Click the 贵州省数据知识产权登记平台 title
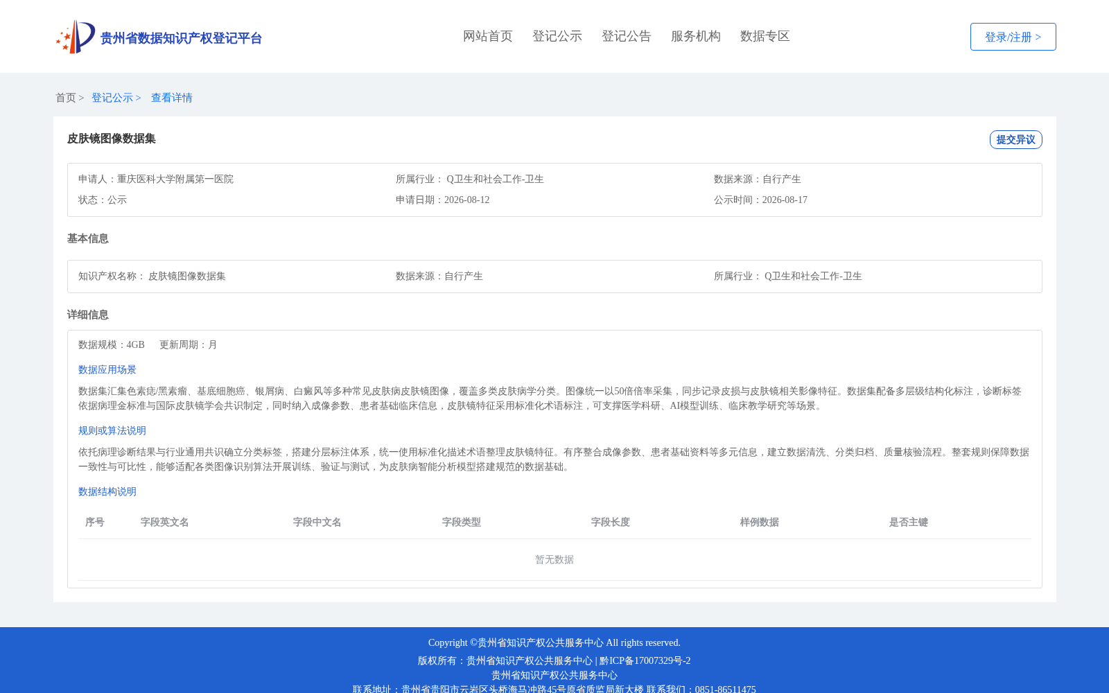Viewport: 1109px width, 693px height. [x=181, y=38]
